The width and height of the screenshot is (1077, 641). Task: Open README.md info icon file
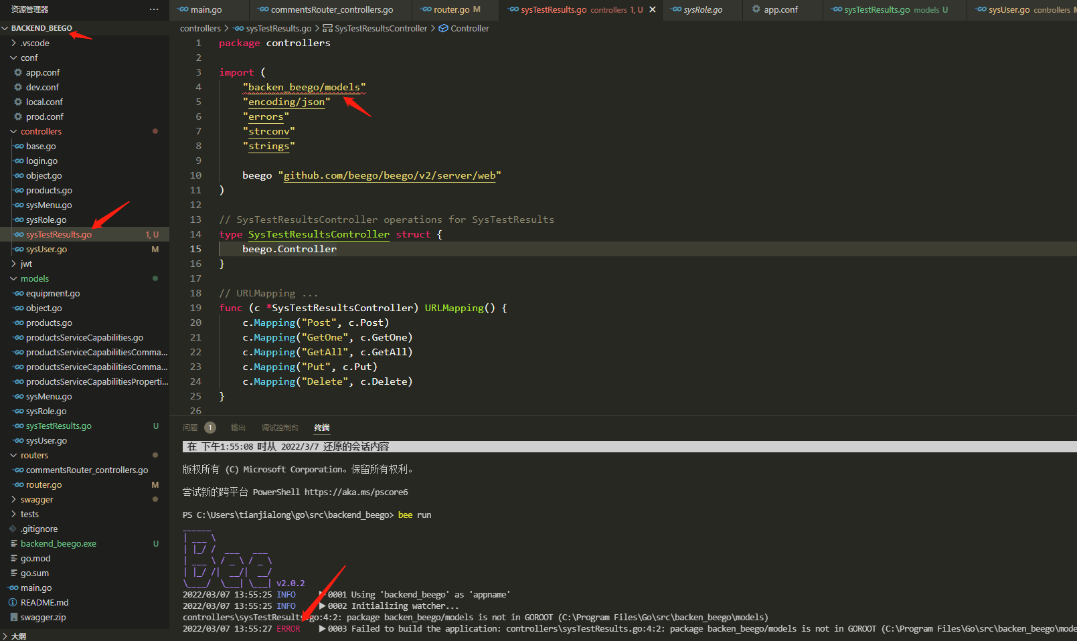coord(13,602)
